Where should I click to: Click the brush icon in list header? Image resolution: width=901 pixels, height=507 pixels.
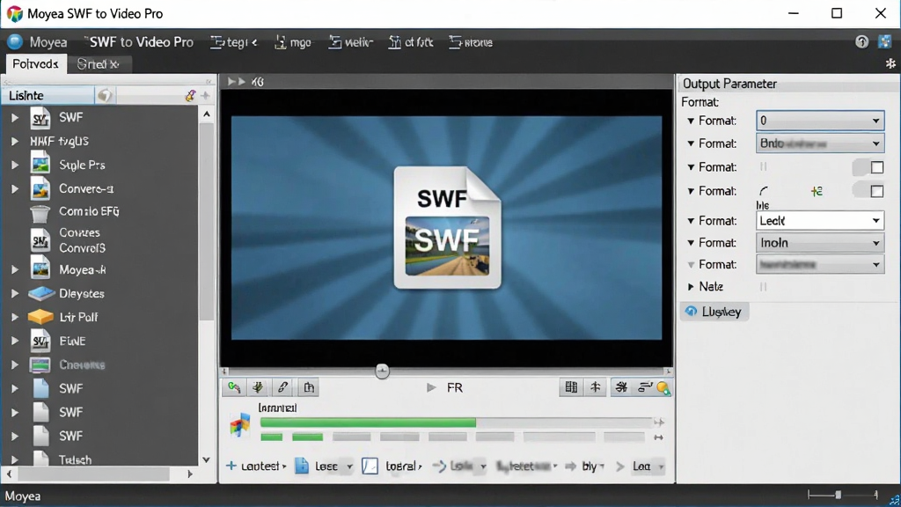coord(190,95)
